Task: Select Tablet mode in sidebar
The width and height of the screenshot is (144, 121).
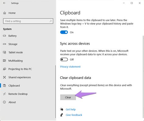Action: click(15, 53)
